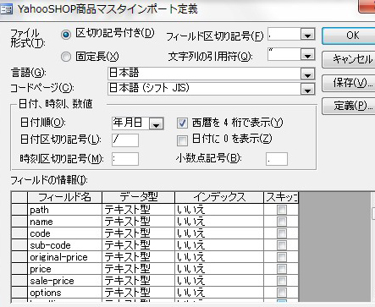
Task: Check the skip box for name row
Action: pyautogui.click(x=282, y=222)
